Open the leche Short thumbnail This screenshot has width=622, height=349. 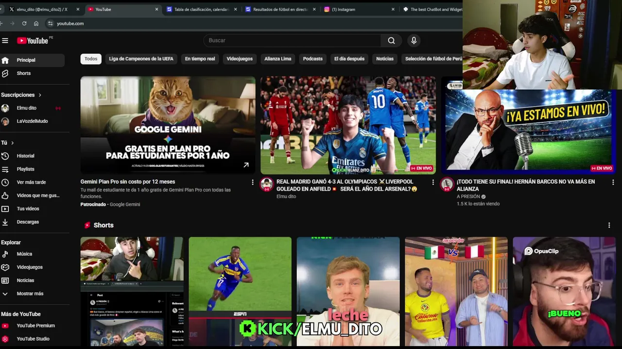coord(348,291)
